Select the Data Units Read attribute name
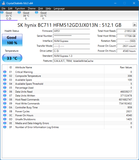Screen dimensions: 139x160 pos(24,92)
